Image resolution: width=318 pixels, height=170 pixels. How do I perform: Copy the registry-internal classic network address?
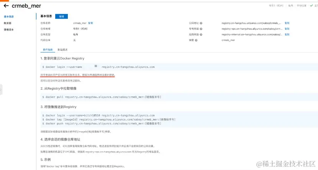pyautogui.click(x=287, y=34)
